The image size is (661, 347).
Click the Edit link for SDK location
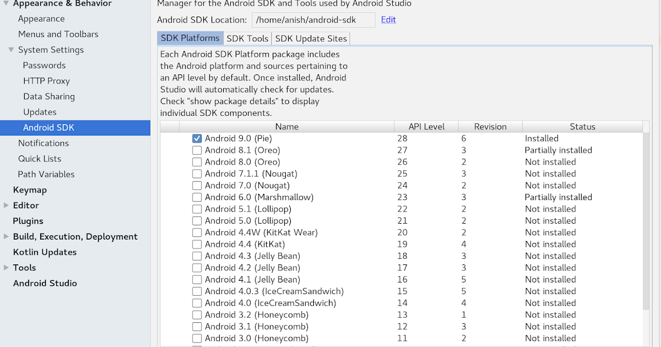388,19
